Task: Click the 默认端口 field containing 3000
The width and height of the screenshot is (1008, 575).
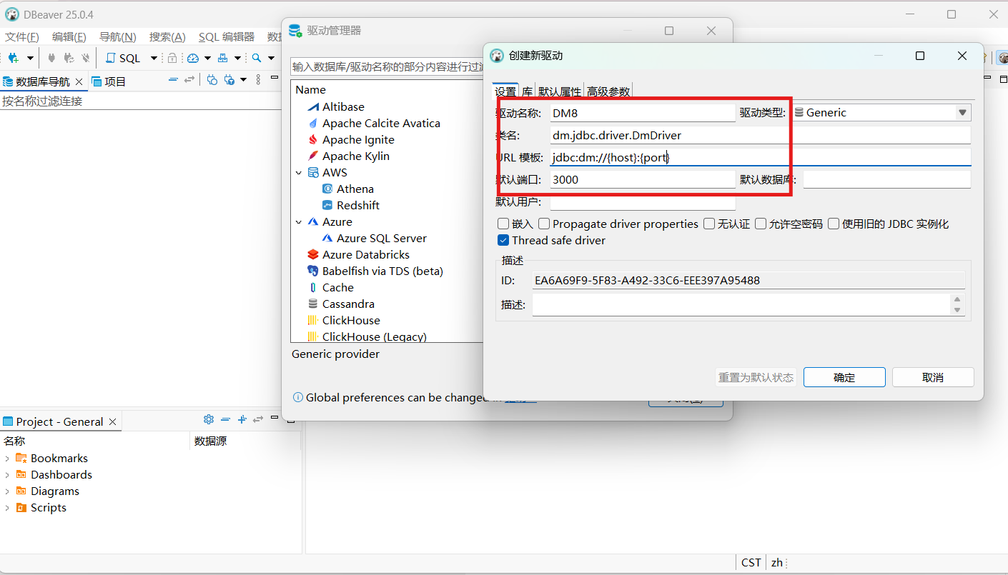Action: [642, 179]
